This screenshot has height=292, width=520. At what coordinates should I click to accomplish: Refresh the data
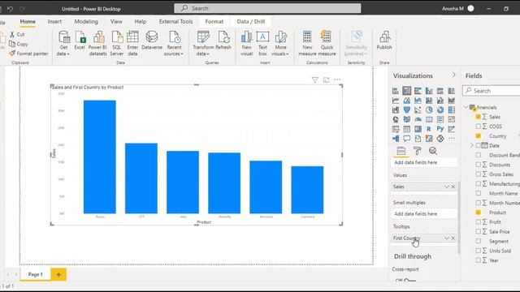pyautogui.click(x=223, y=41)
